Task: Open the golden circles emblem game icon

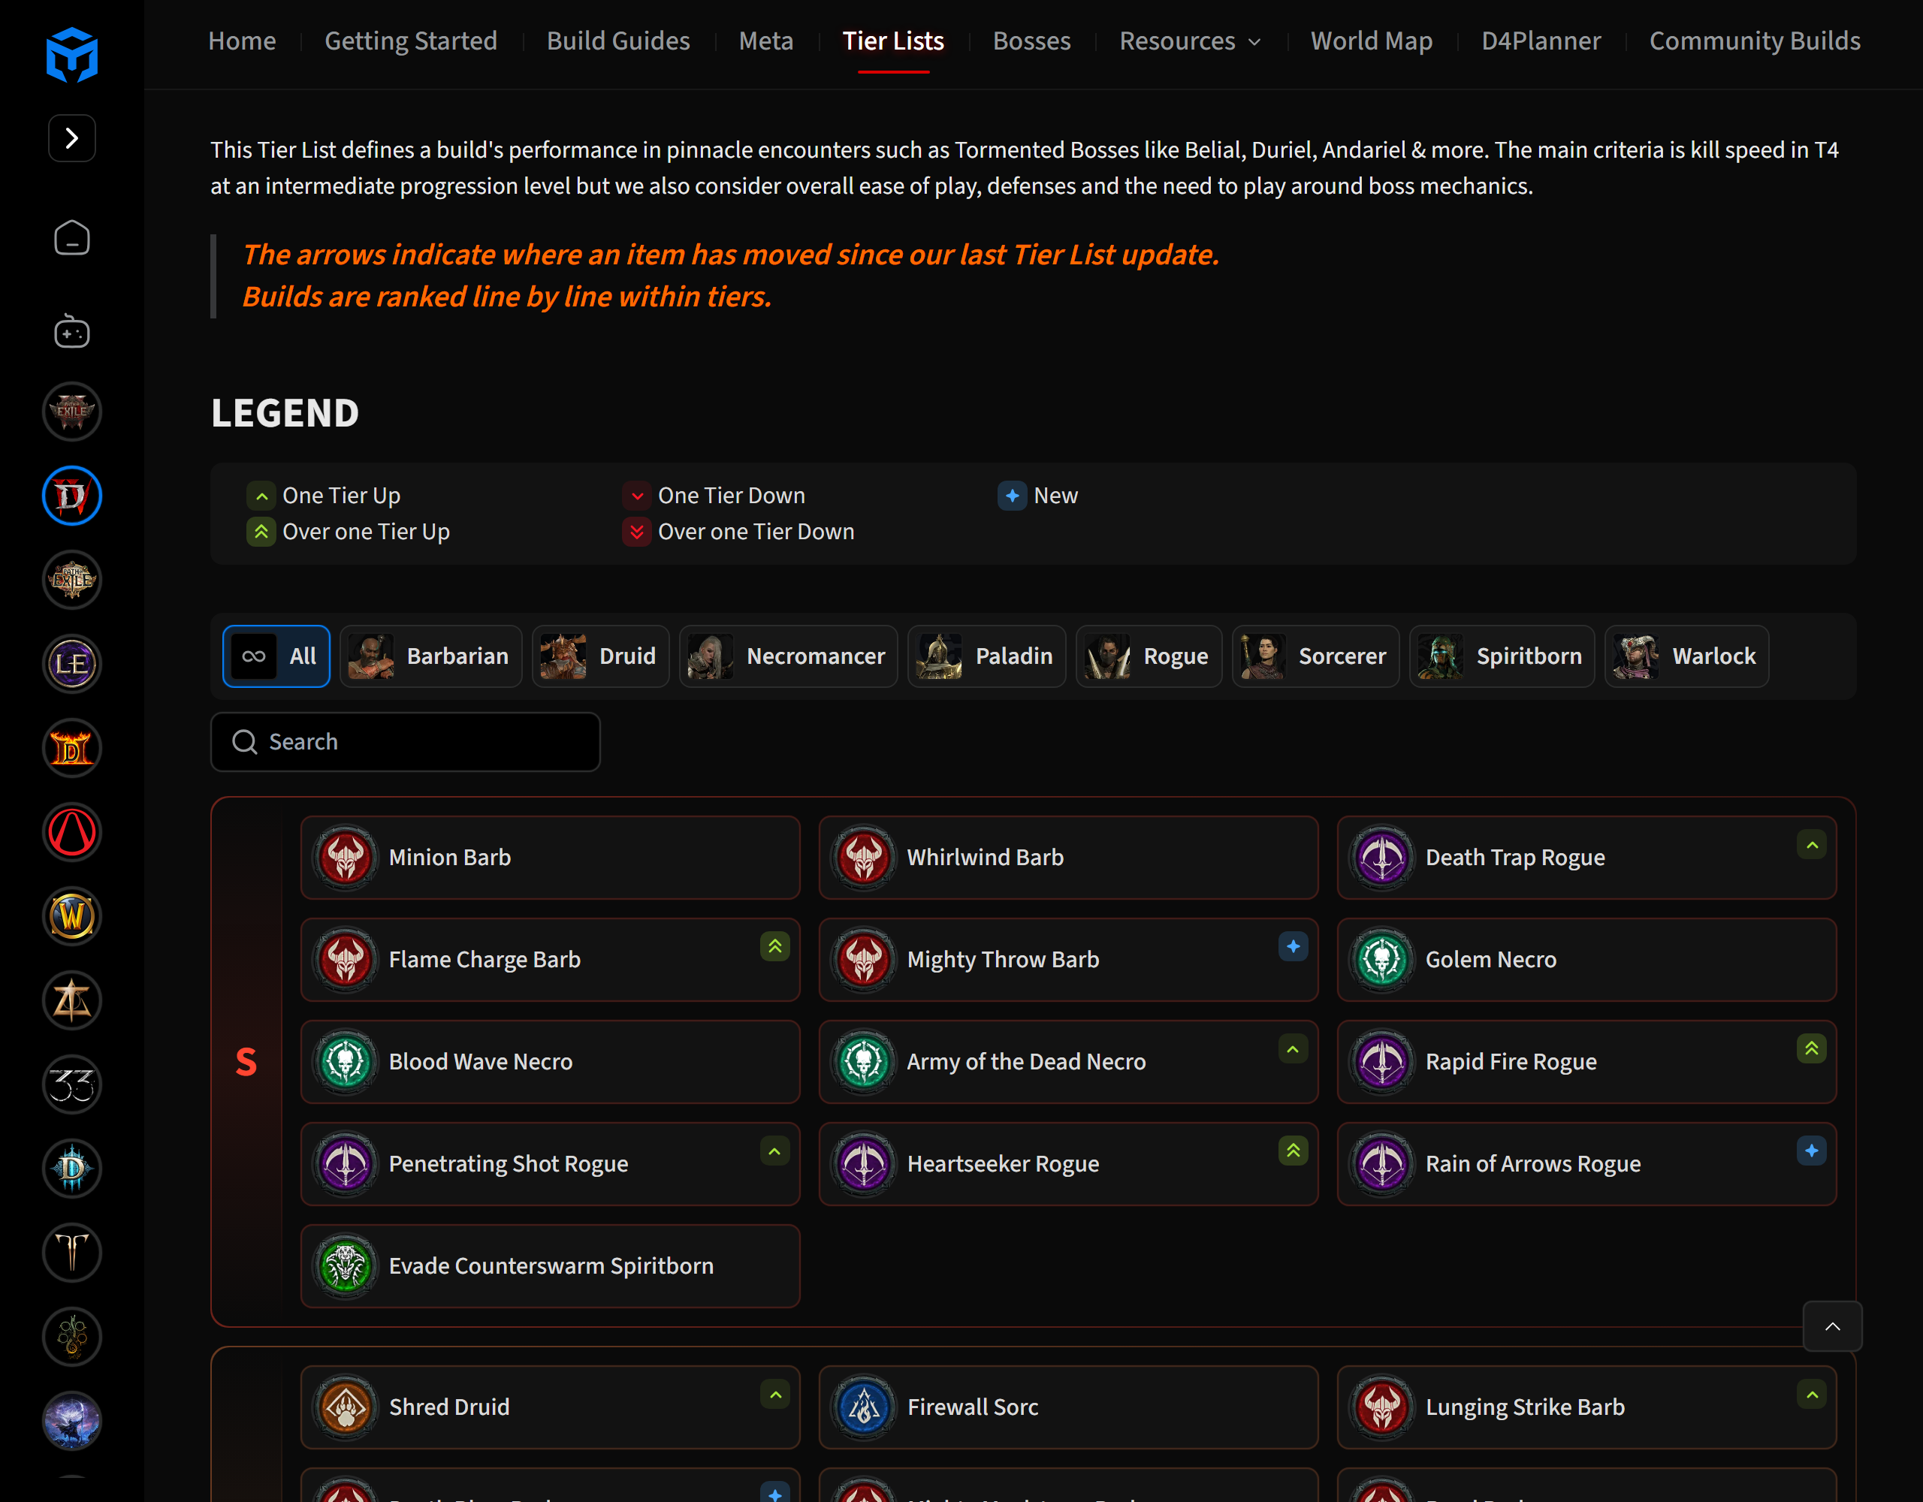Action: (72, 1337)
